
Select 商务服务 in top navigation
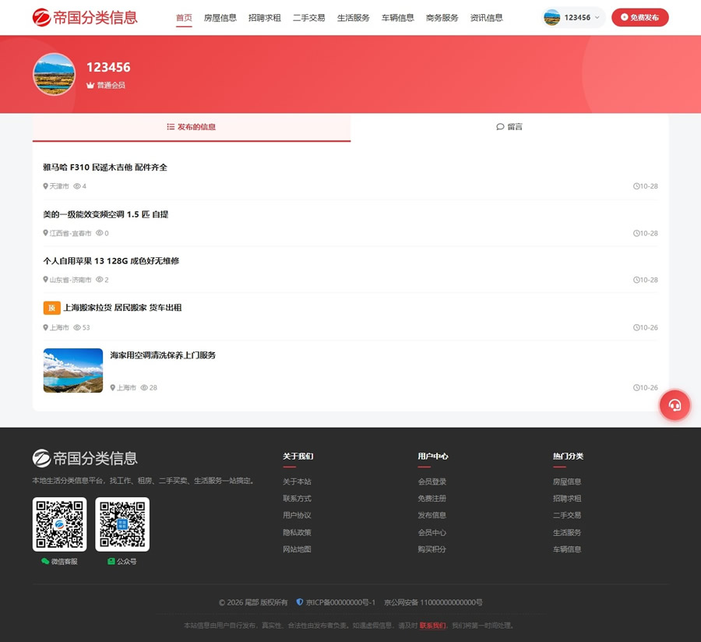pos(442,18)
